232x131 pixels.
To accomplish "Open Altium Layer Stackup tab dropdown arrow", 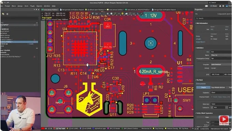I will tap(105, 10).
